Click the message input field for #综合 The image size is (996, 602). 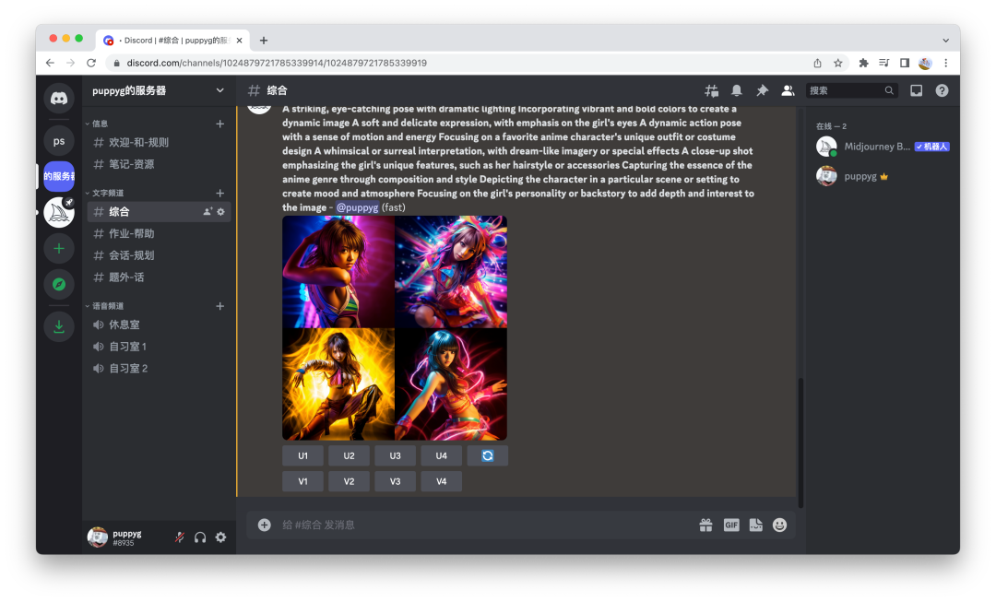(x=480, y=525)
